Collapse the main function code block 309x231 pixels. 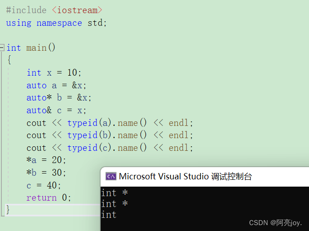click(x=1, y=48)
